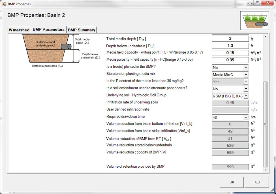Viewport: 276px width, 194px height.
Task: Maximize the BMP Properties window
Action: (257, 3)
